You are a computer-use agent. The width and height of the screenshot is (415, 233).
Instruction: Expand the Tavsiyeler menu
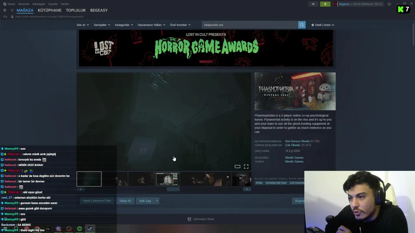(x=102, y=25)
